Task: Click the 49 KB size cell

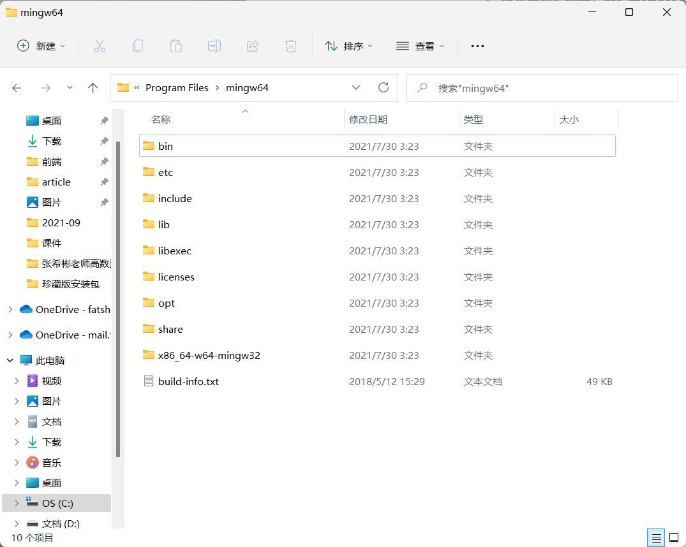Action: (x=599, y=381)
